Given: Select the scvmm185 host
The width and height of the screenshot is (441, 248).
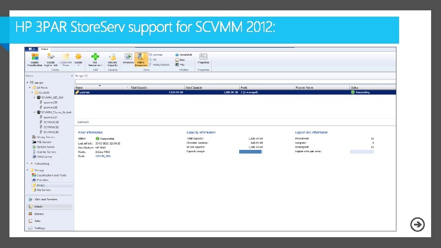Looking at the screenshot, I should click(48, 103).
